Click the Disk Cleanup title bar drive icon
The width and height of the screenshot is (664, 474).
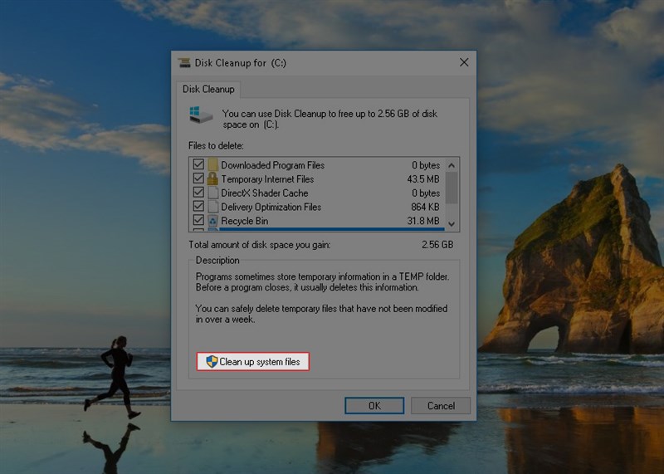(184, 62)
